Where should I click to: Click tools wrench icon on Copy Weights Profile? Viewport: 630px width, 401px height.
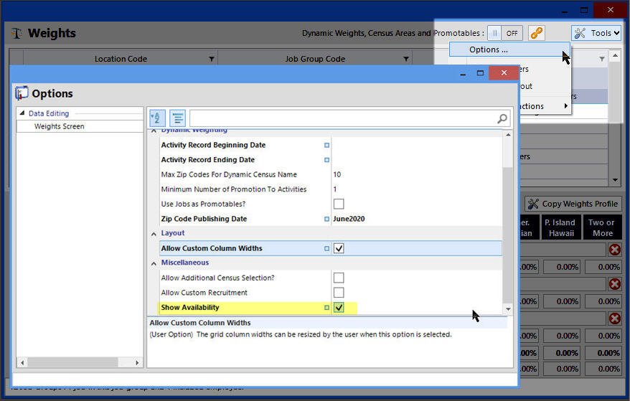pyautogui.click(x=533, y=204)
